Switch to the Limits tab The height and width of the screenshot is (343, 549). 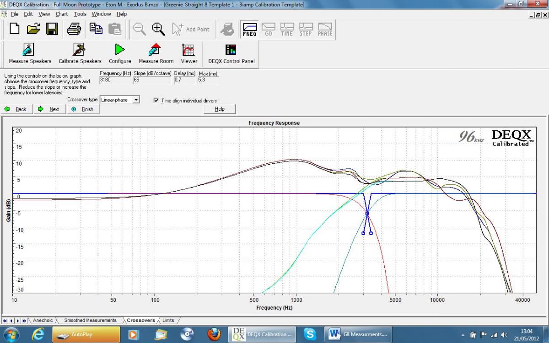[x=168, y=320]
